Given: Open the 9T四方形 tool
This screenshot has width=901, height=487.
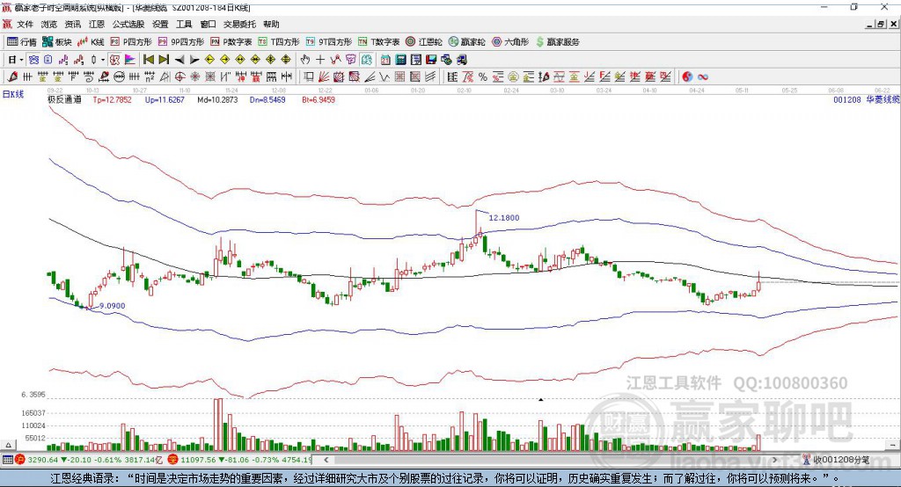Looking at the screenshot, I should click(x=329, y=42).
